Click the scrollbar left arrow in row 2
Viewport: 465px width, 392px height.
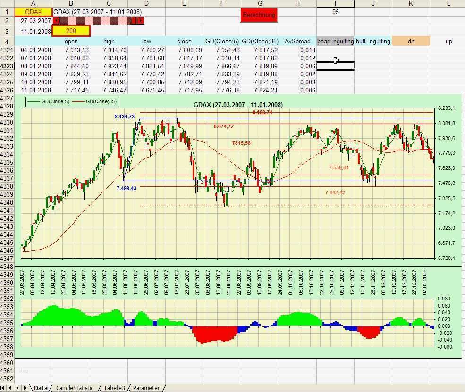(56, 20)
